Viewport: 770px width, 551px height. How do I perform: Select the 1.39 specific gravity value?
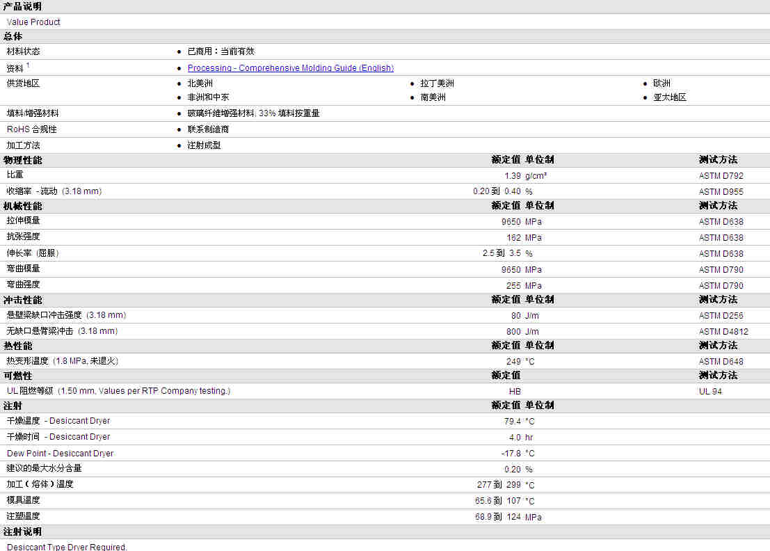click(513, 176)
